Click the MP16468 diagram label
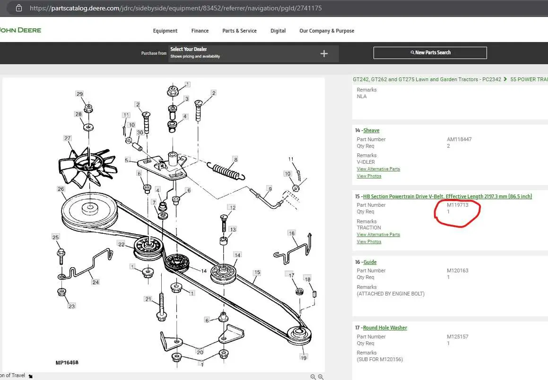This screenshot has width=548, height=380. pos(67,363)
